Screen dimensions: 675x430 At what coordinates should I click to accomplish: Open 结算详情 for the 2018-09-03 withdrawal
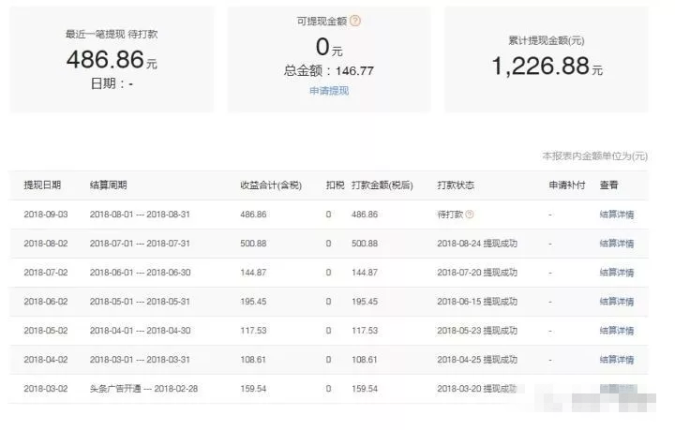[617, 215]
